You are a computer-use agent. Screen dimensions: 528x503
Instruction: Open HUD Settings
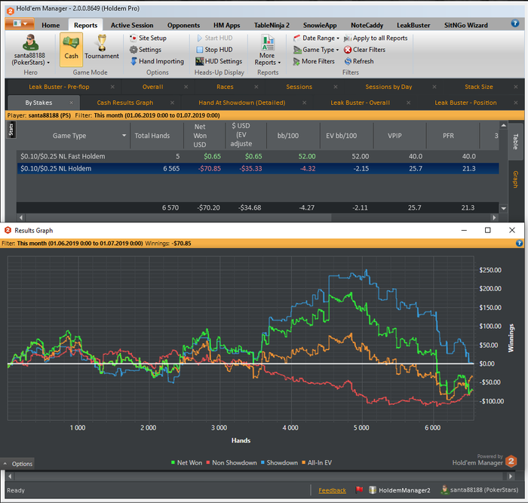pos(219,61)
